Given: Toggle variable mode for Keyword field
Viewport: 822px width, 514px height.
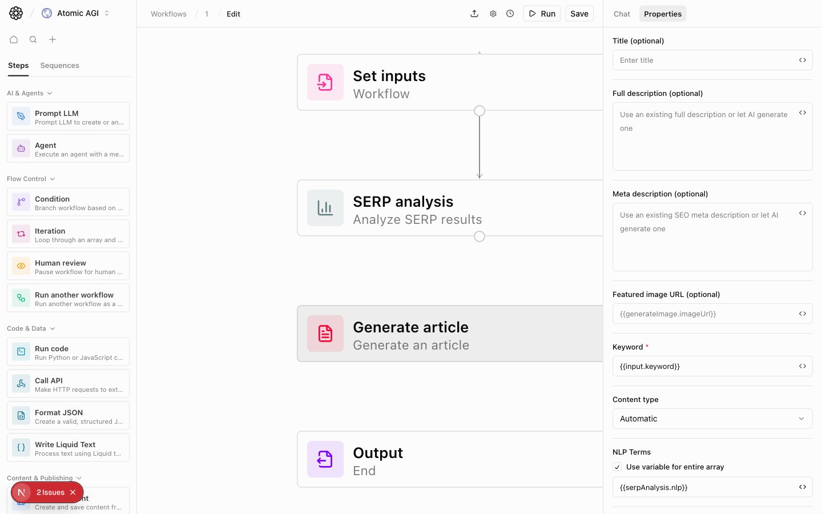Looking at the screenshot, I should pyautogui.click(x=803, y=366).
